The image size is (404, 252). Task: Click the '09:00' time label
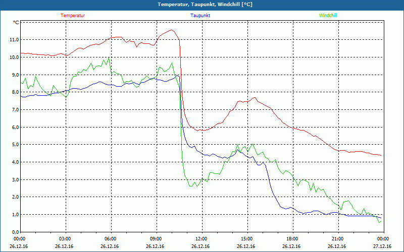tap(157, 239)
